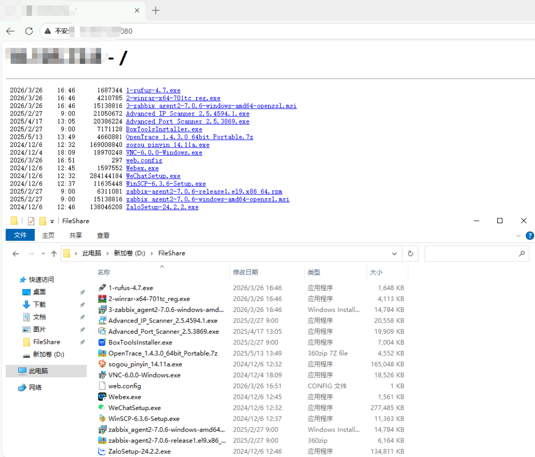The height and width of the screenshot is (457, 535).
Task: Open quick access toolbar customize dropdown
Action: [52, 221]
